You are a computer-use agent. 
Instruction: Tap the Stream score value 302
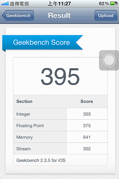pyautogui.click(x=87, y=149)
